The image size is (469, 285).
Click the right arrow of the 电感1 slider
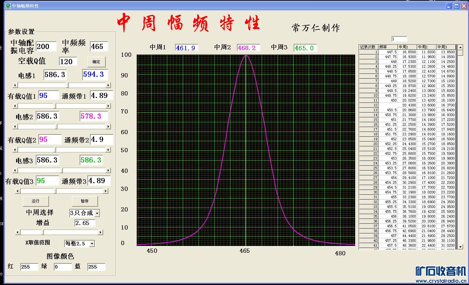(x=108, y=85)
